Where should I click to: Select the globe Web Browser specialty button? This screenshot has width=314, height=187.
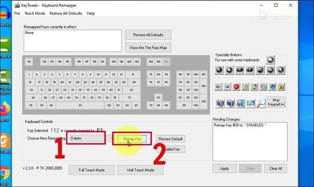click(x=273, y=87)
